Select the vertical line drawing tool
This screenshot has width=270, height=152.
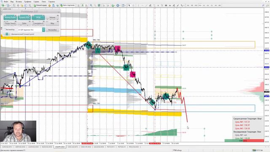pos(138,5)
